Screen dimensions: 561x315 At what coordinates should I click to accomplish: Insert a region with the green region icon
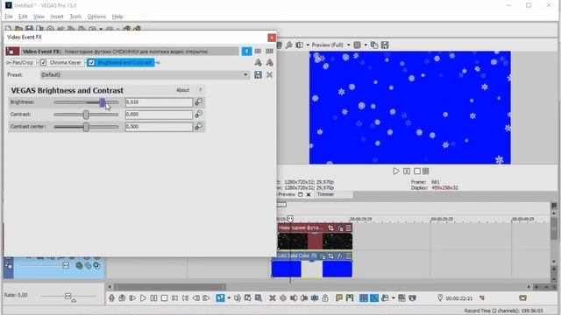[x=350, y=297]
